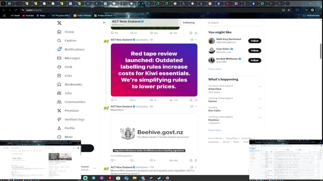This screenshot has width=323, height=181.
Task: Follow Matt King Northland
Action: coord(255,41)
